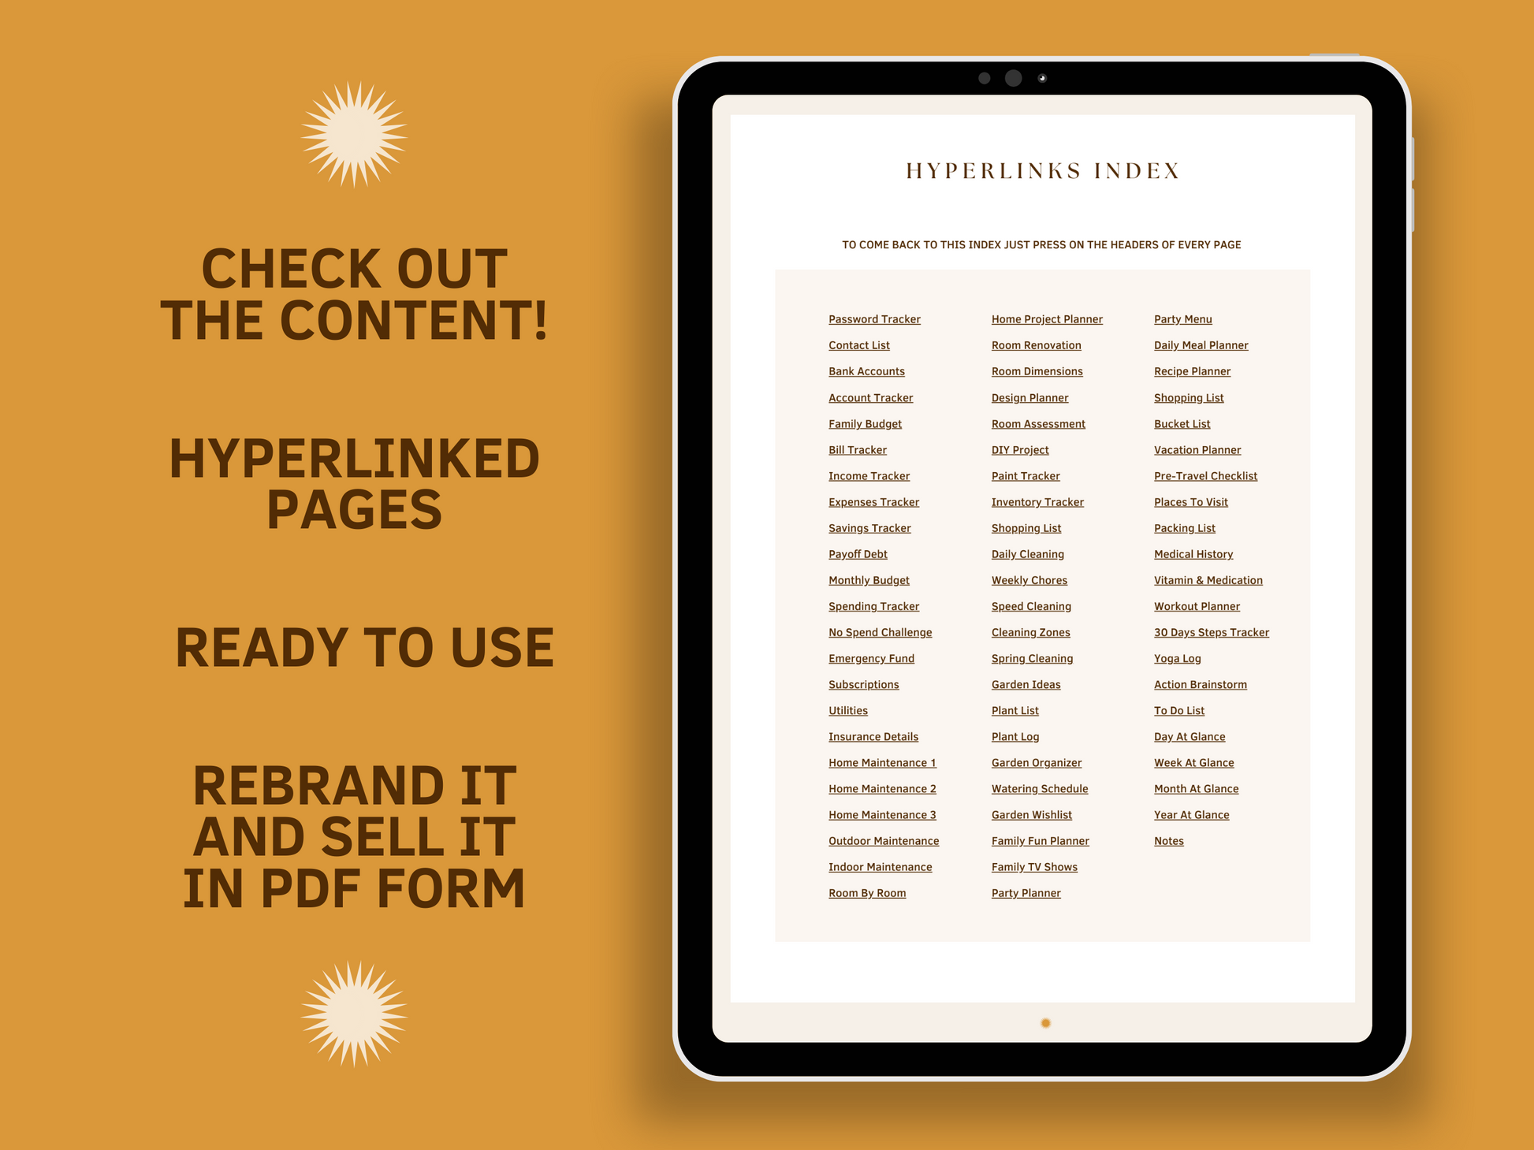The height and width of the screenshot is (1150, 1534).
Task: Click the Password Tracker hyperlink
Action: click(873, 318)
